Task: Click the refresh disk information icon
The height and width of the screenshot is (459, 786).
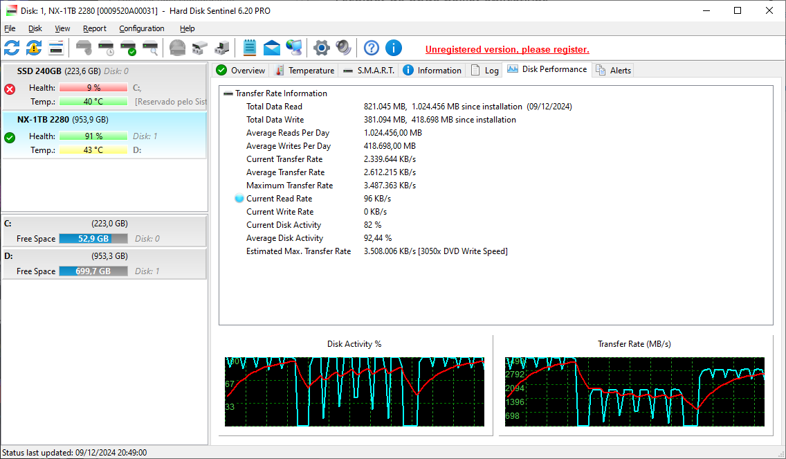Action: [x=12, y=48]
